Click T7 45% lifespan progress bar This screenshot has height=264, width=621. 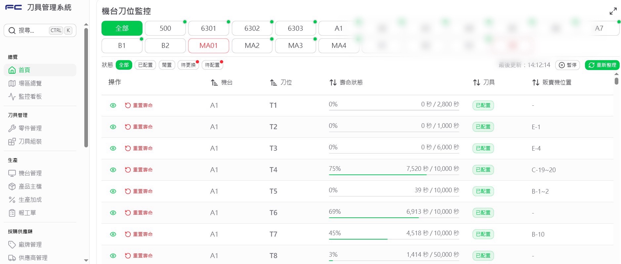[x=394, y=239]
